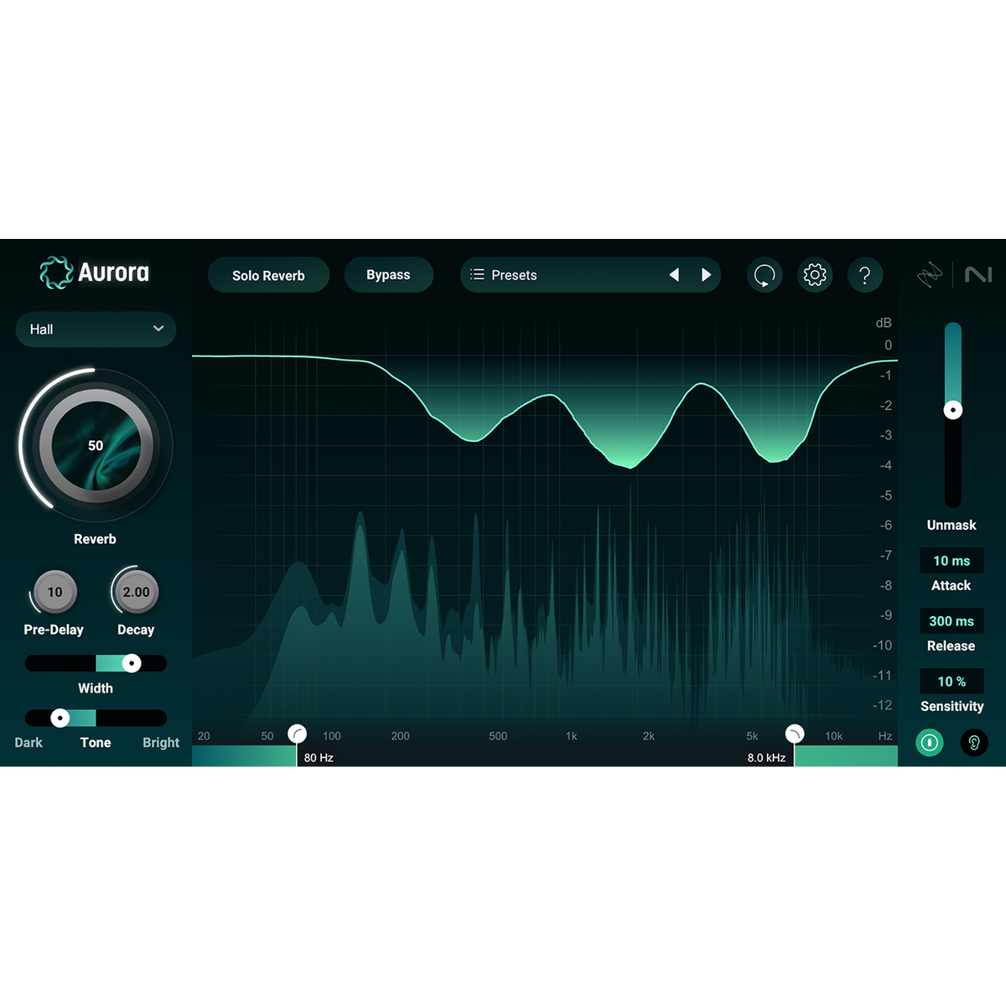Click the 80 Hz low-cut handle
The width and height of the screenshot is (1006, 1006).
[297, 734]
